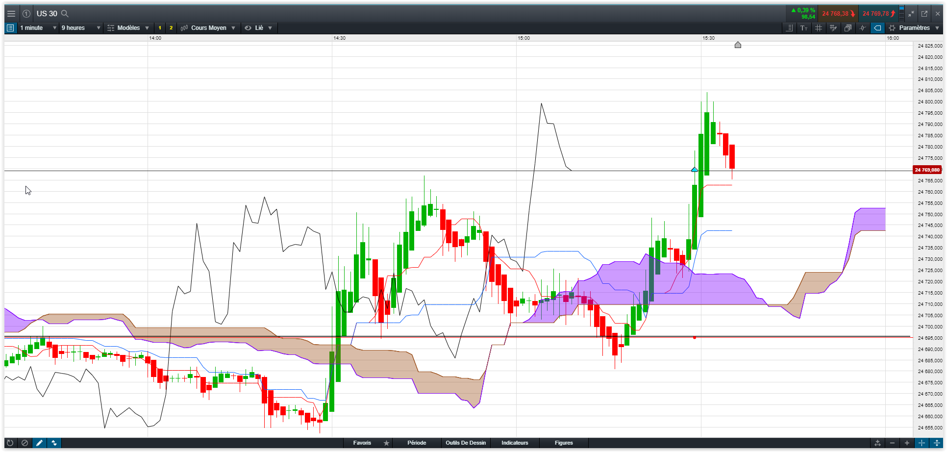Open the hamburger menu beside US 30
Image resolution: width=947 pixels, height=452 pixels.
pos(11,14)
